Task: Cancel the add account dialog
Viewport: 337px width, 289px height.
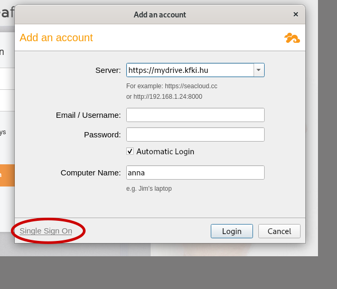Action: click(279, 231)
